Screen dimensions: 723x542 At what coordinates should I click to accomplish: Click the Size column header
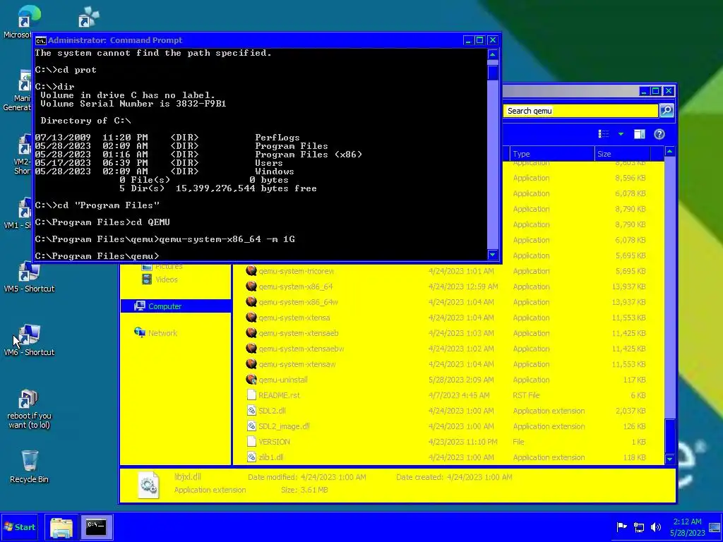coord(623,154)
